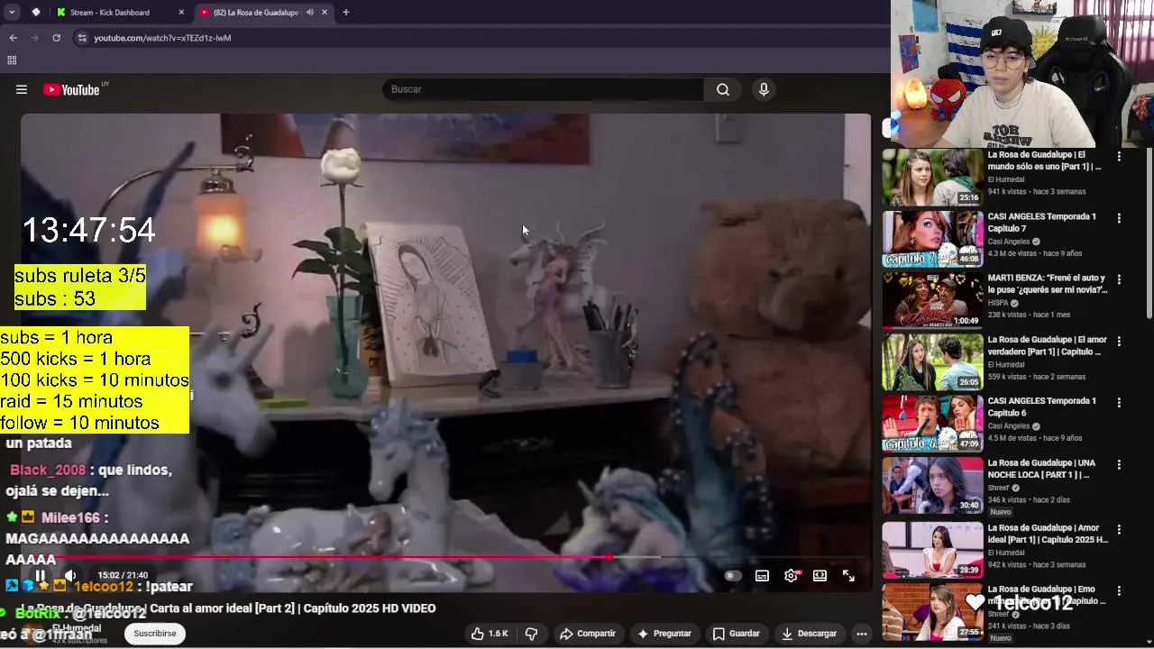1154x649 pixels.
Task: Share the video via Compartir
Action: pyautogui.click(x=587, y=634)
